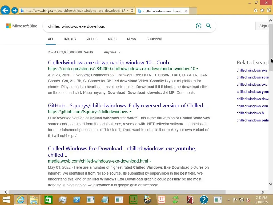The image size is (273, 205).
Task: Click the visual search camera icon
Action: (x=198, y=26)
